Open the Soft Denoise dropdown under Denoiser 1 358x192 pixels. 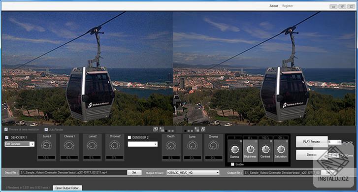[20, 144]
